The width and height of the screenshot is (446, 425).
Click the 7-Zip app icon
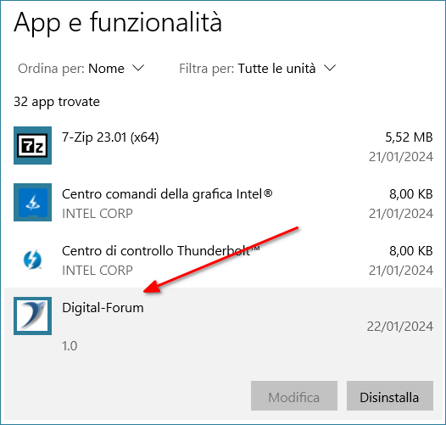(x=32, y=145)
